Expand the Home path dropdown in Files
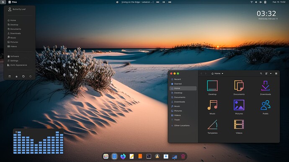 tap(217, 73)
